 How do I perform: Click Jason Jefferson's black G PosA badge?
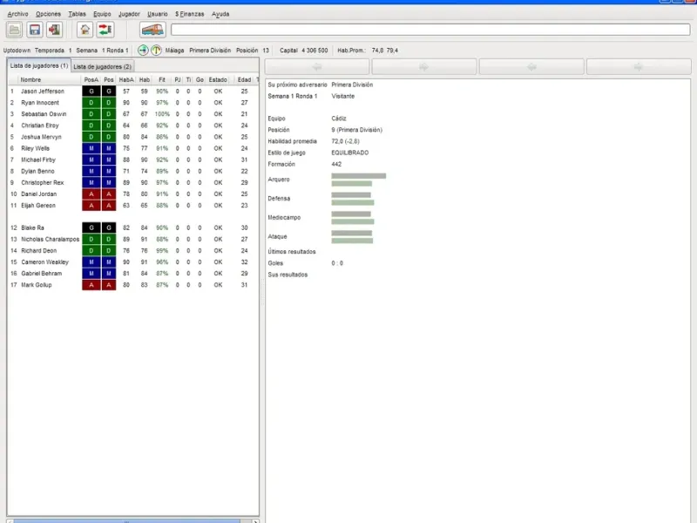click(x=91, y=92)
